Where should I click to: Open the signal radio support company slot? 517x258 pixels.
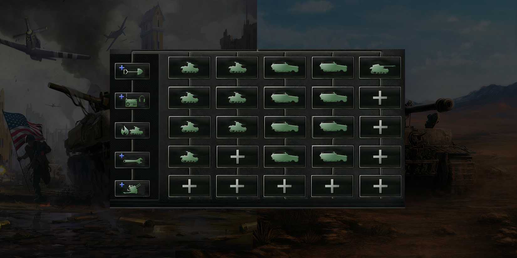pyautogui.click(x=132, y=101)
